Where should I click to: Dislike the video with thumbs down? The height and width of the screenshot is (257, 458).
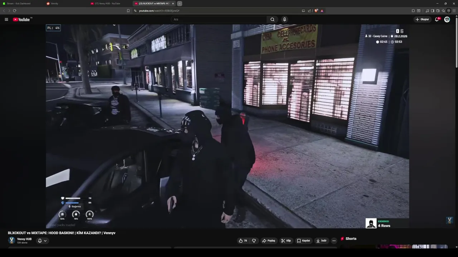tap(254, 241)
